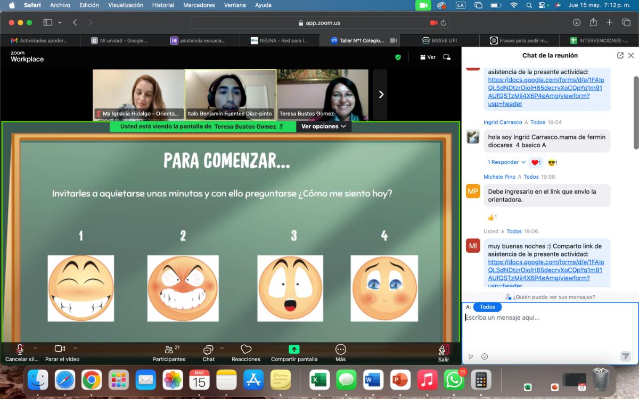Screen dimensions: 639x399
Task: Click the Más three-dots icon
Action: click(x=340, y=350)
